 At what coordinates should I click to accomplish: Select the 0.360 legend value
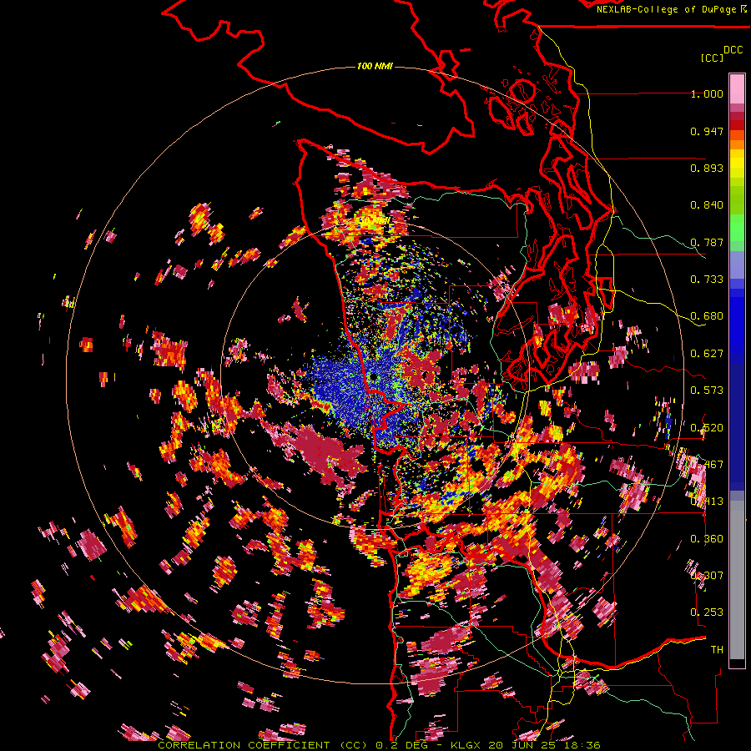(707, 539)
